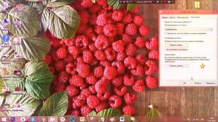Open Google Chrome from the taskbar

[x=43, y=119]
